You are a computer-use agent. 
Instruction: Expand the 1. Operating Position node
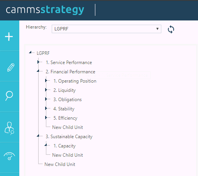click(46, 81)
